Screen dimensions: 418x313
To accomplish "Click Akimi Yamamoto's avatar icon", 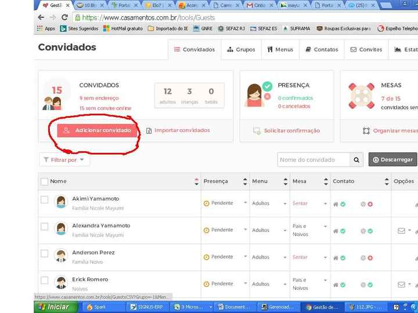I will 61,202.
